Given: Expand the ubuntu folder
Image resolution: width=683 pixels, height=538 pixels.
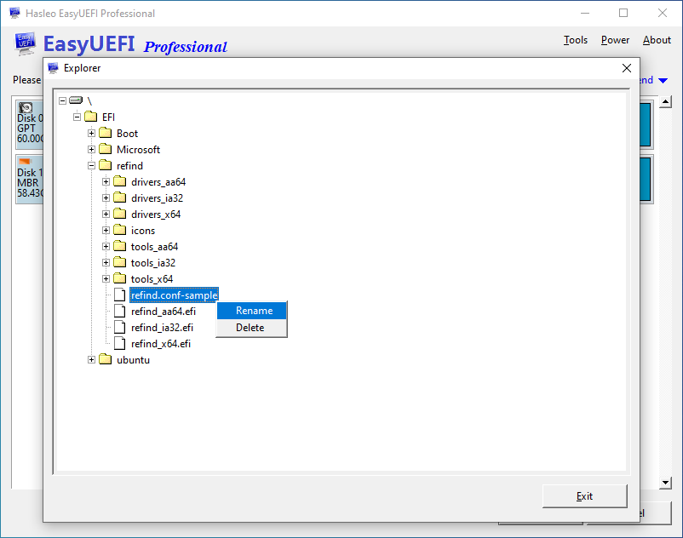Looking at the screenshot, I should pyautogui.click(x=91, y=359).
